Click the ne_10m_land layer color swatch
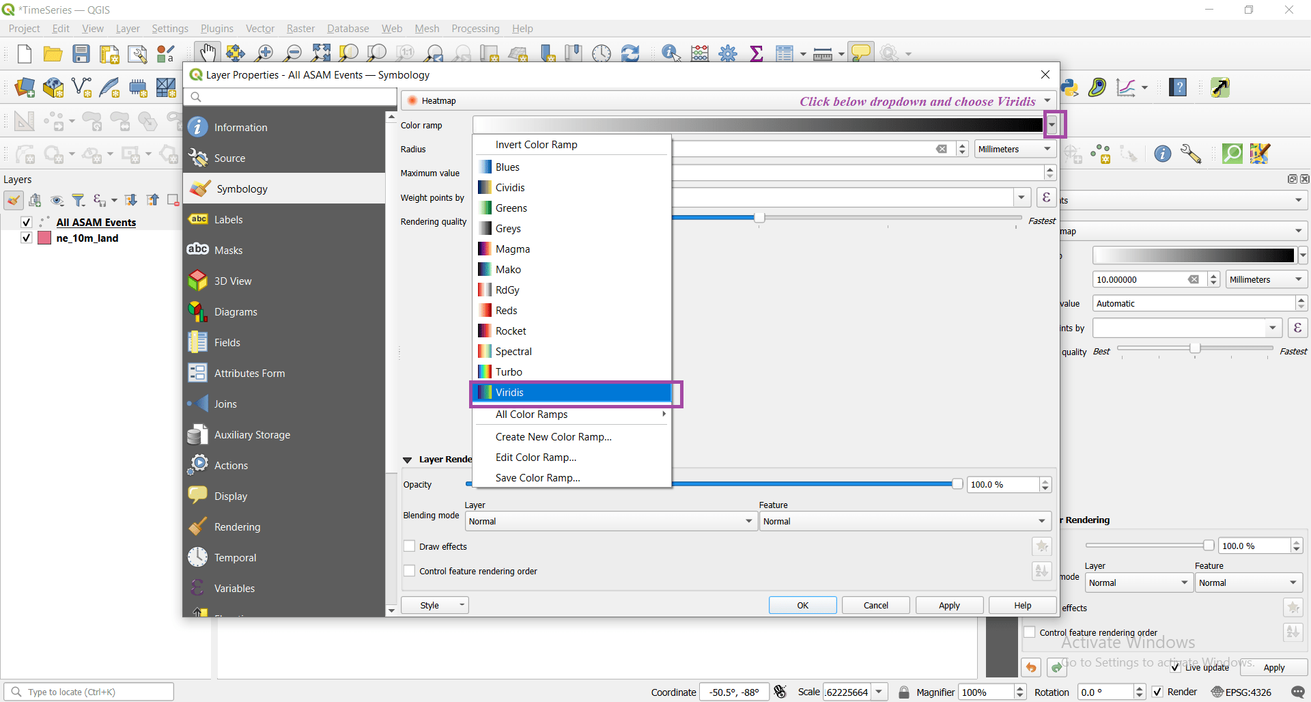 tap(44, 238)
